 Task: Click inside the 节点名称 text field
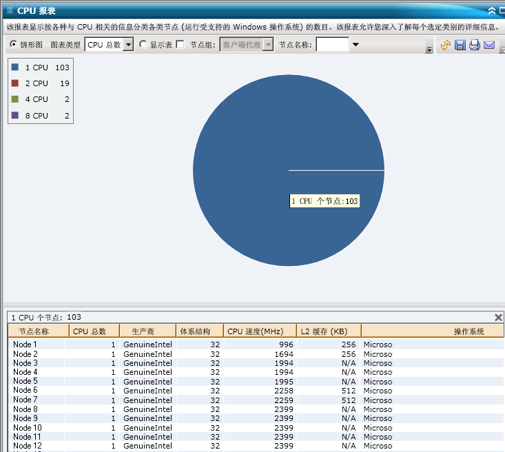(x=332, y=45)
